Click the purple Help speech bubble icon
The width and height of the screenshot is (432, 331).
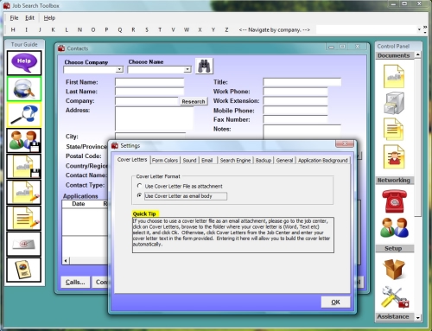point(24,63)
